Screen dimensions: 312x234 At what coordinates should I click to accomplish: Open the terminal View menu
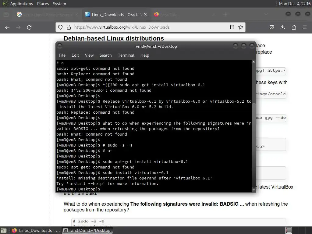click(89, 55)
